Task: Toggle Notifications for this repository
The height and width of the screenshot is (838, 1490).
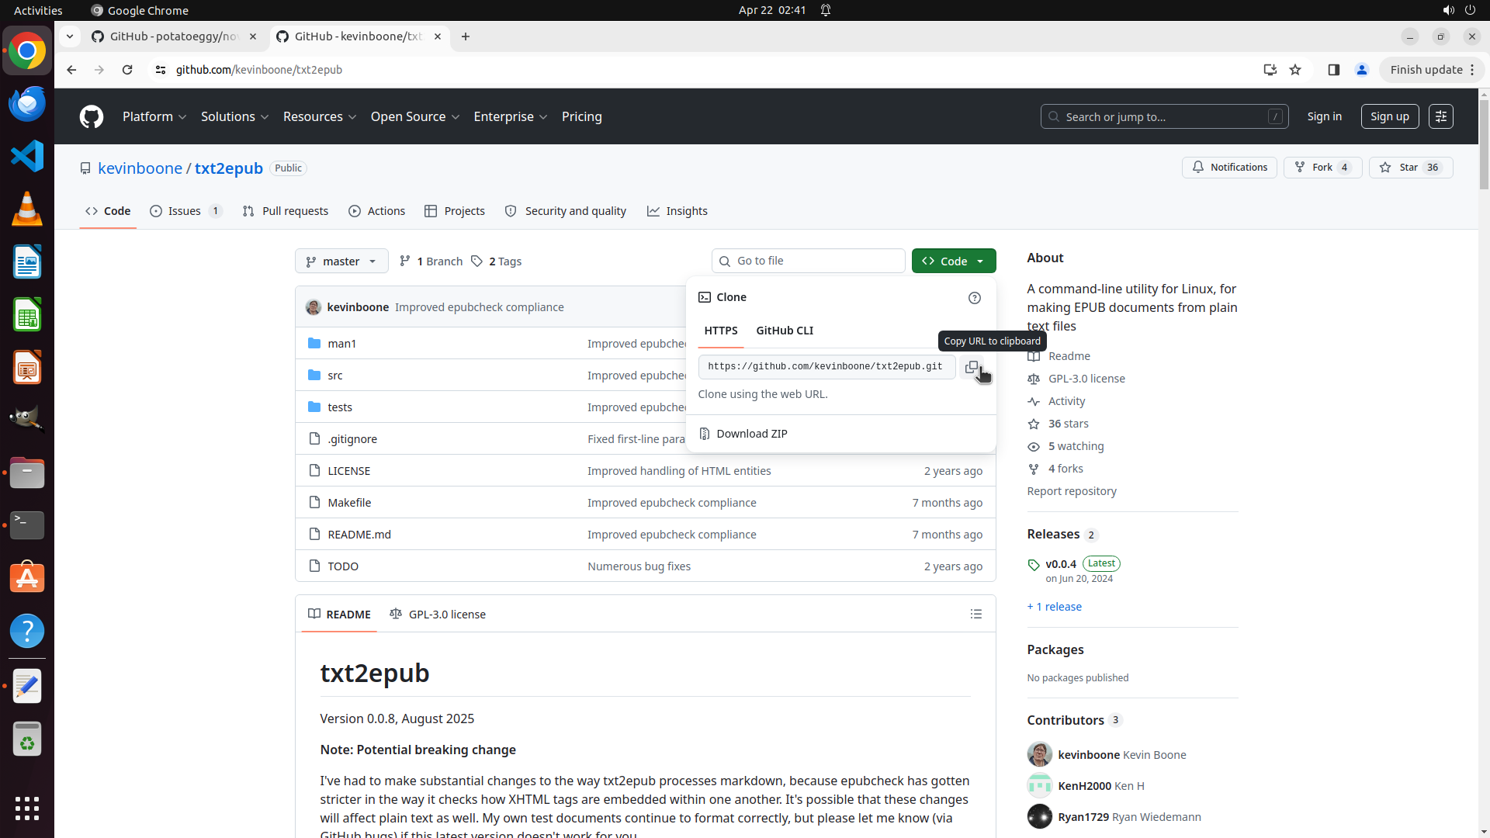Action: pos(1229,168)
